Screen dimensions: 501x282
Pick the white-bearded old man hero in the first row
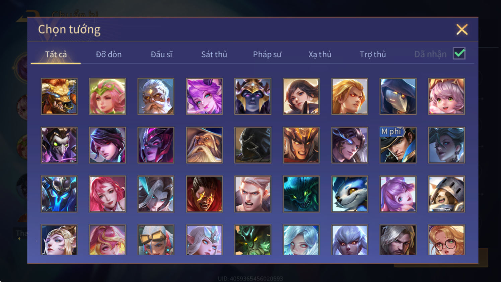(x=156, y=96)
